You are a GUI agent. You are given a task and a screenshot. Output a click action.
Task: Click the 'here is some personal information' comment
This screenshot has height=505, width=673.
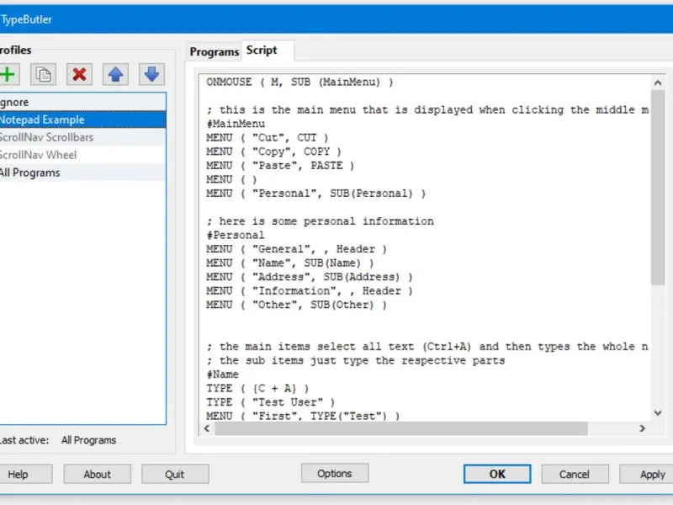(320, 221)
